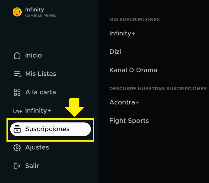Choose Kanal D Drama subscription

coord(133,70)
